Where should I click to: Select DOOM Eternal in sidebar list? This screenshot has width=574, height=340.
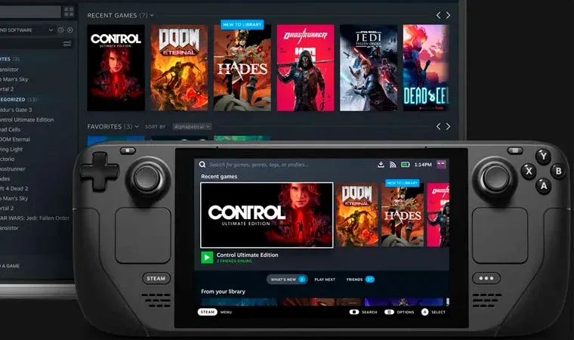(x=15, y=139)
